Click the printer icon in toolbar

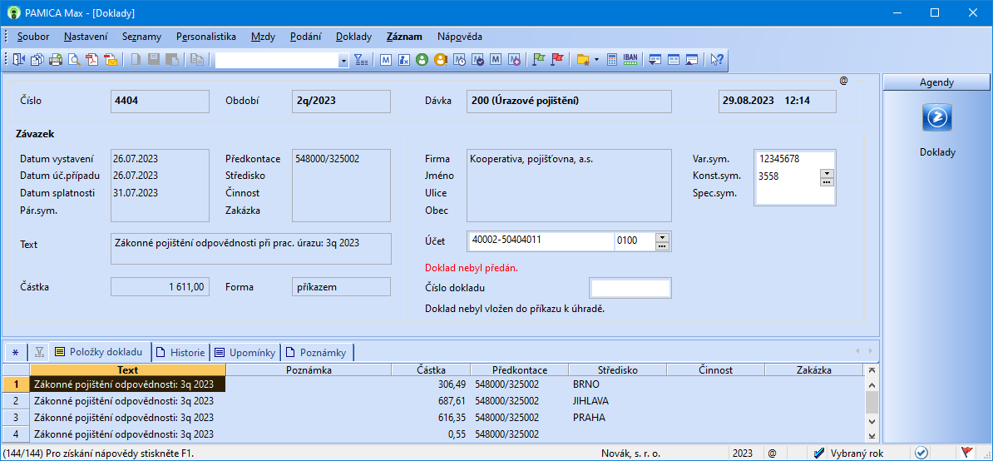point(56,60)
